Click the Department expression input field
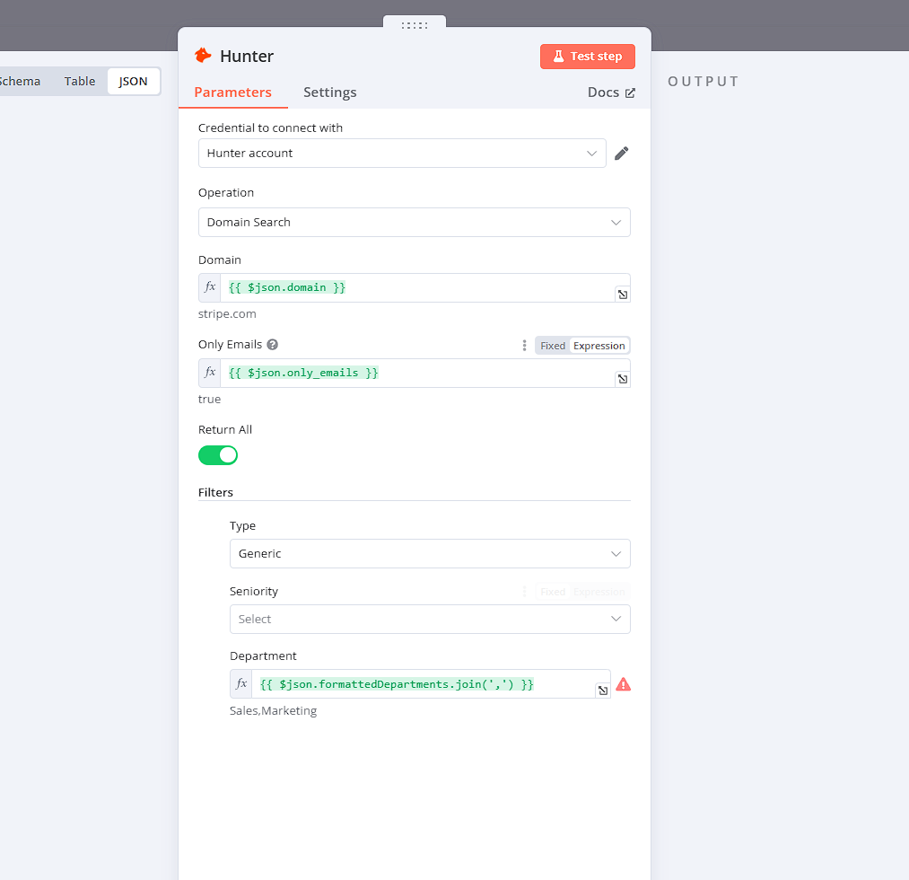This screenshot has width=909, height=880. (424, 684)
